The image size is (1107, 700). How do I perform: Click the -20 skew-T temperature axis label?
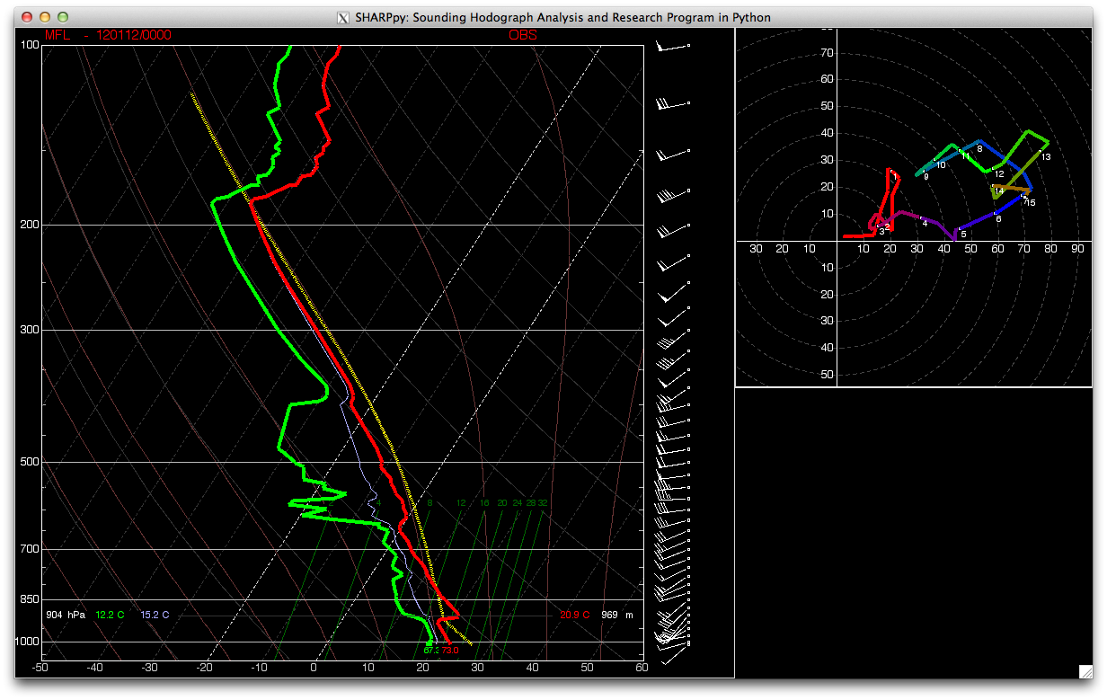click(204, 668)
